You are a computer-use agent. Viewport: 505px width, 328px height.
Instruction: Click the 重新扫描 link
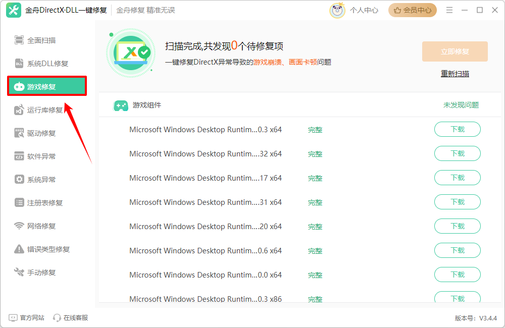point(455,74)
